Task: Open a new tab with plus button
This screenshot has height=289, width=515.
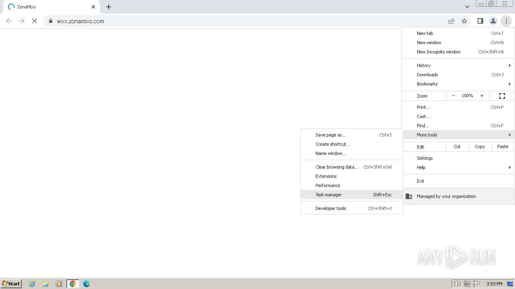Action: click(109, 7)
